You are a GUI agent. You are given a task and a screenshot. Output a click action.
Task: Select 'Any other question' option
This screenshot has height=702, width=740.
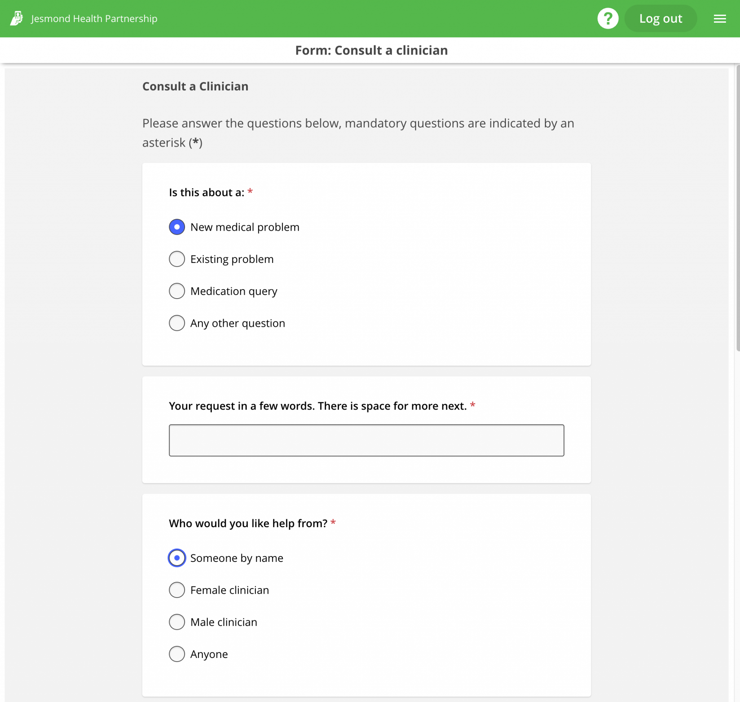point(176,323)
